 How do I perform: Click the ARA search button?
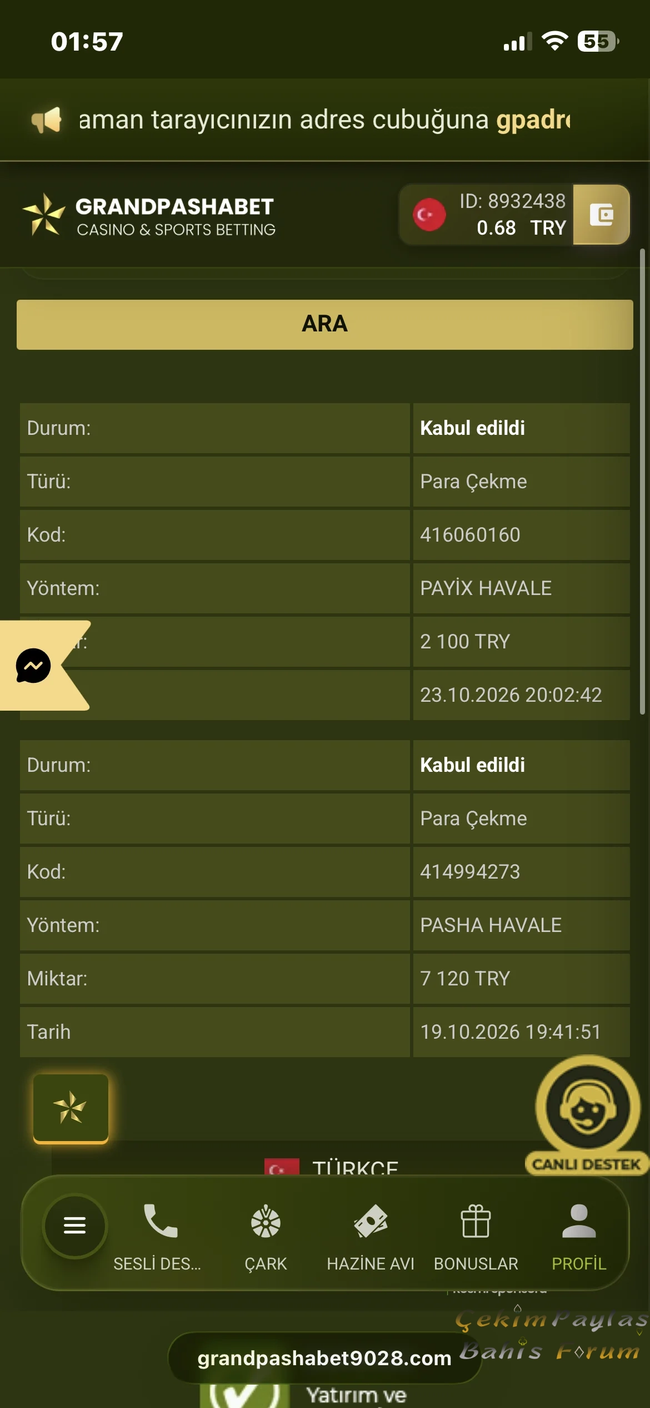[325, 324]
